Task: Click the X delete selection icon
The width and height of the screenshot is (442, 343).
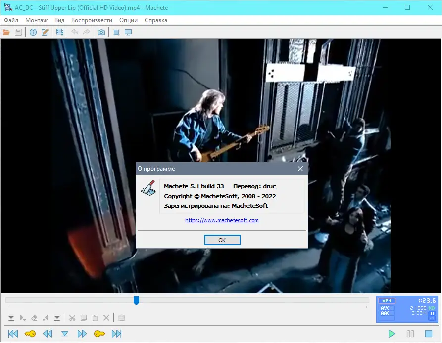Action: click(x=106, y=318)
